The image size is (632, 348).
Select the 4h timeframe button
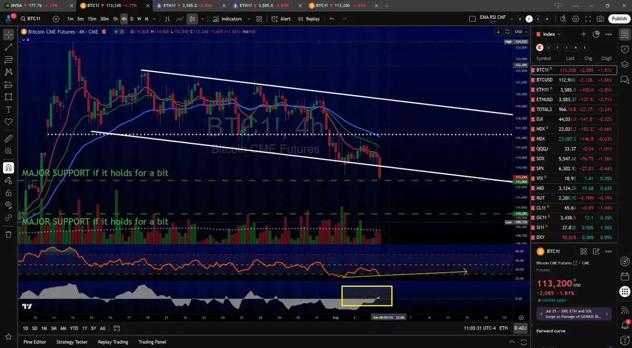click(124, 19)
